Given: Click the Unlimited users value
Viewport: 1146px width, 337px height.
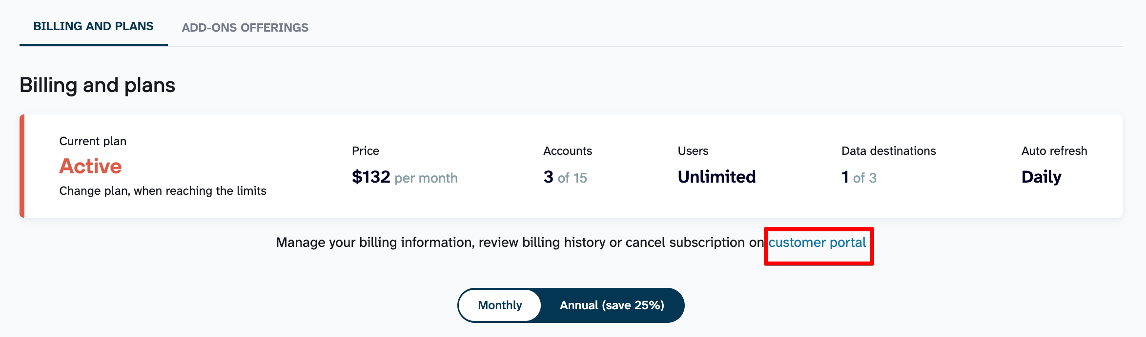Looking at the screenshot, I should point(716,177).
